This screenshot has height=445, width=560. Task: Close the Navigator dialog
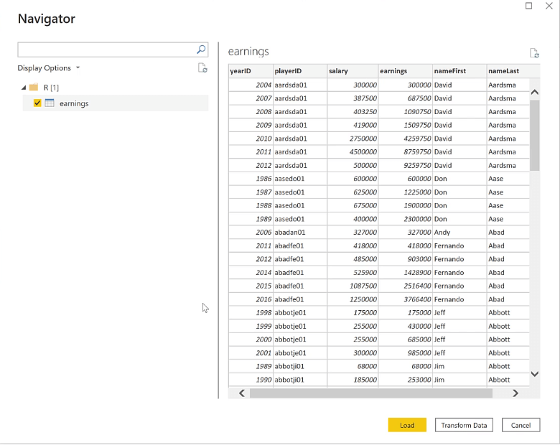pyautogui.click(x=549, y=6)
